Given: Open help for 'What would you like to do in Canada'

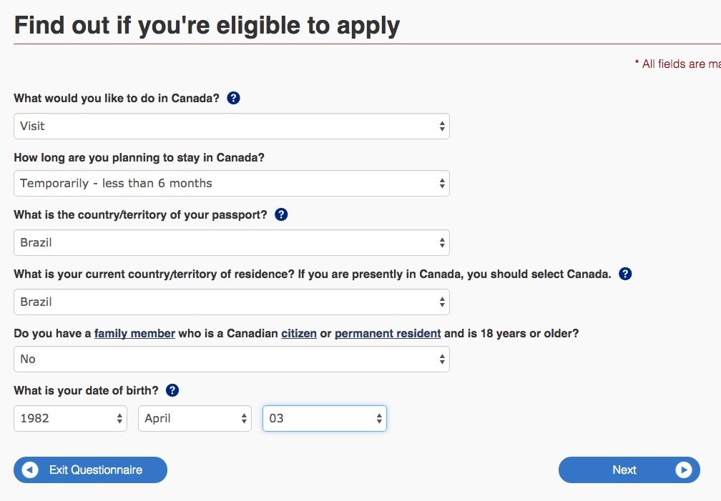Looking at the screenshot, I should click(234, 98).
